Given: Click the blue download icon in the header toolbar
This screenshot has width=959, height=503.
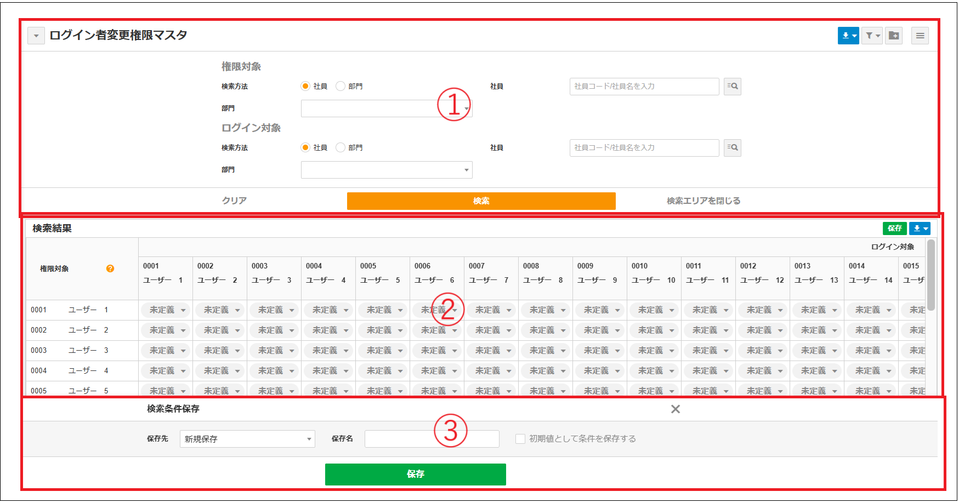Looking at the screenshot, I should pos(848,35).
